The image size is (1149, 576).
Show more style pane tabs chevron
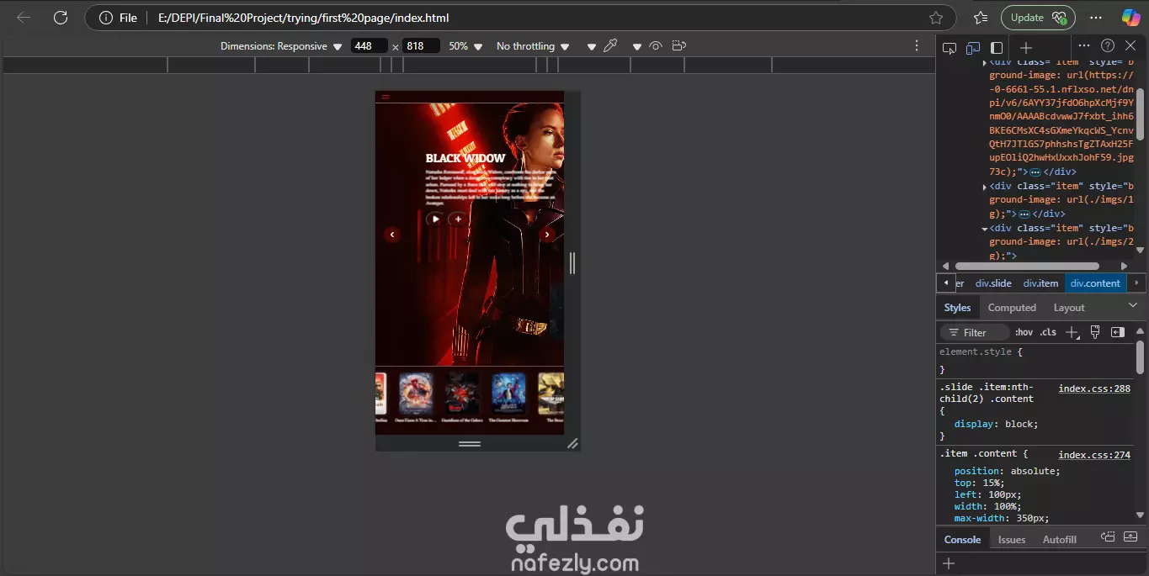[x=1132, y=305]
